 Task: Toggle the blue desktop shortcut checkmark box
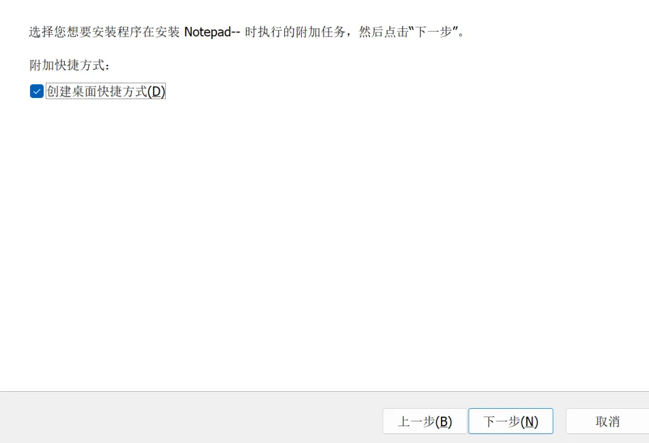coord(37,91)
